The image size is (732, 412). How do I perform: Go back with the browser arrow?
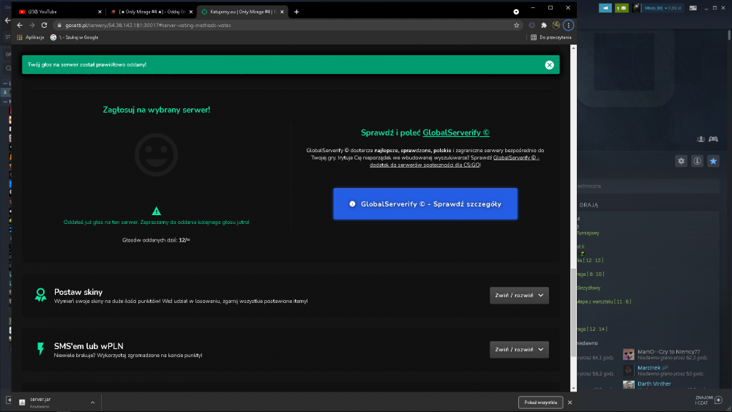20,25
